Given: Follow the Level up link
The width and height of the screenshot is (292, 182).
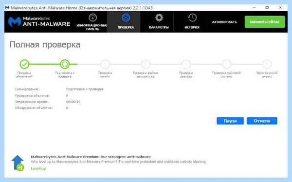Looking at the screenshot, I should click(x=38, y=168).
